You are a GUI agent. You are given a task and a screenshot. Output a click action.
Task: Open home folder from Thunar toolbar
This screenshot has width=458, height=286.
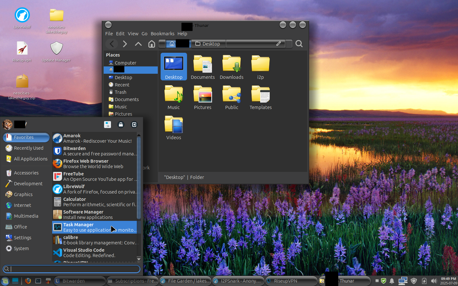[x=152, y=44]
